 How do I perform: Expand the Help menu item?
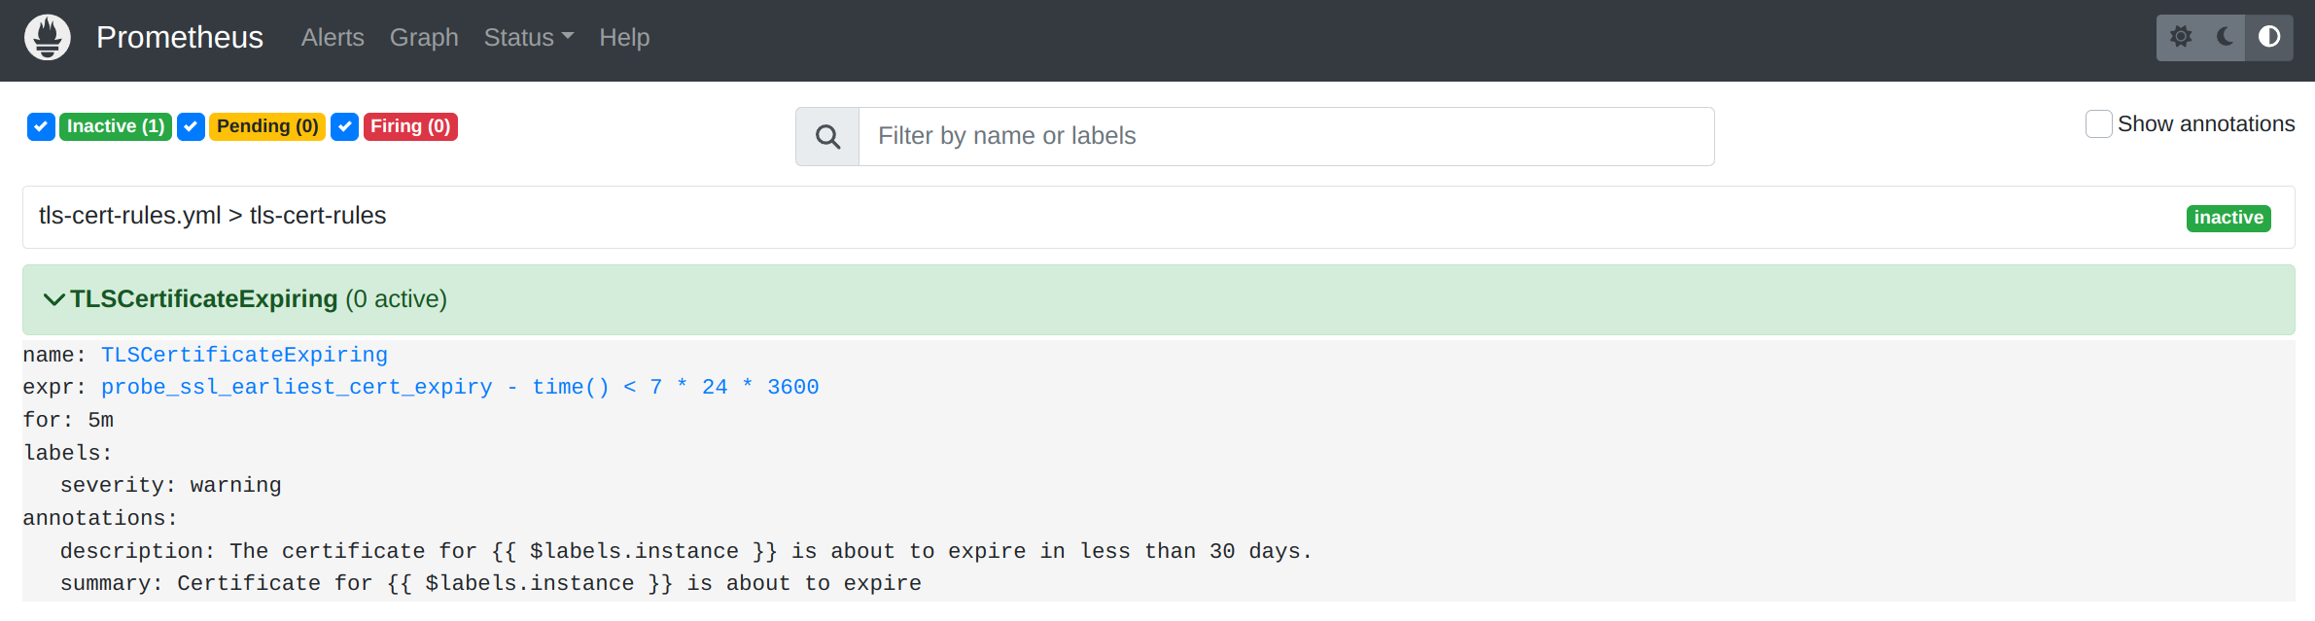[624, 37]
